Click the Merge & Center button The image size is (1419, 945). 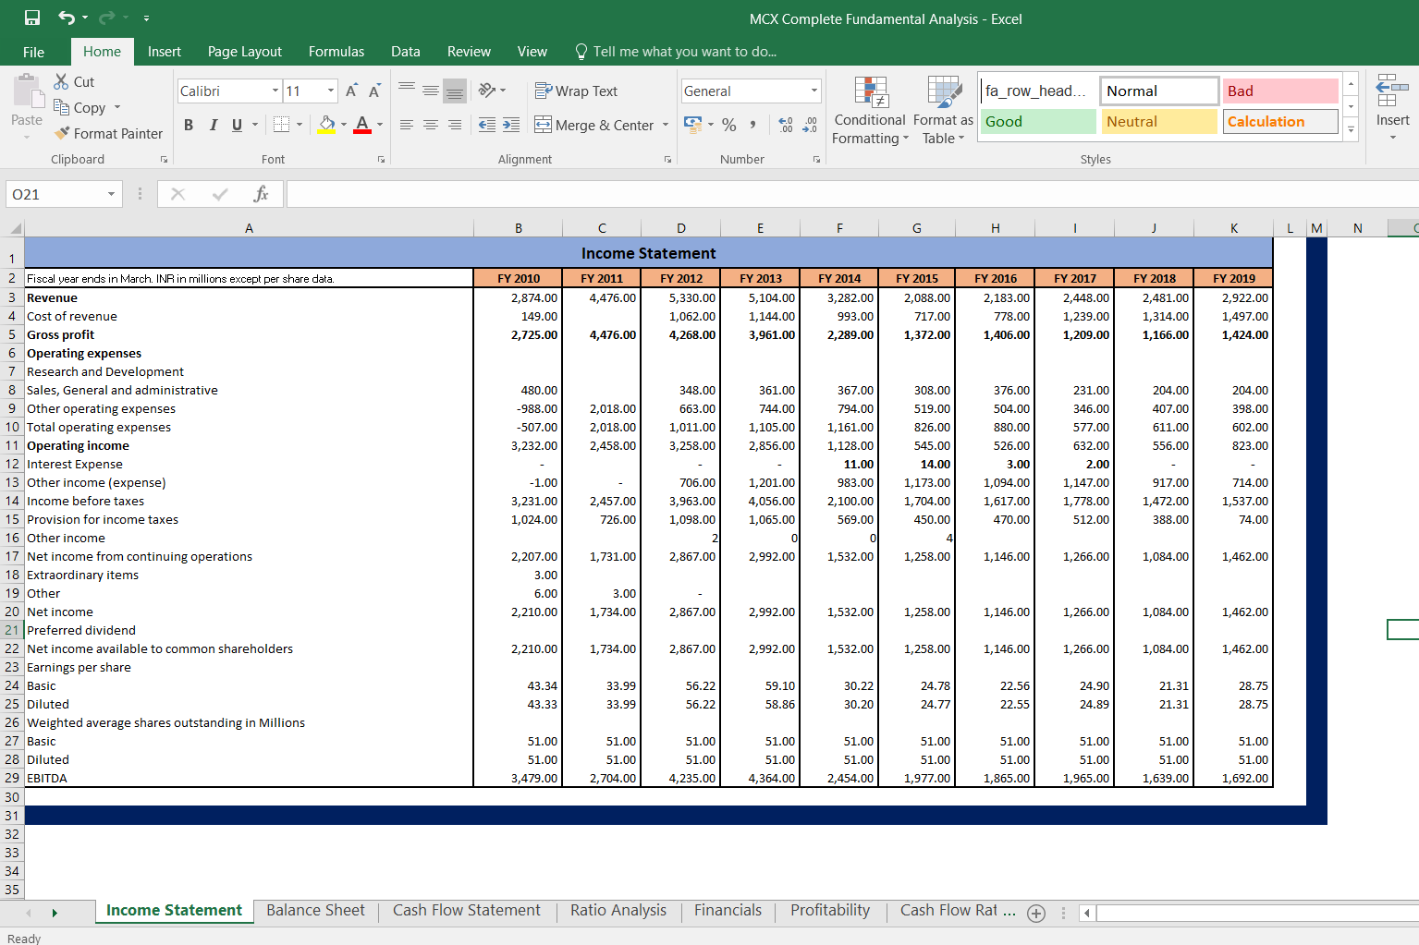[595, 125]
